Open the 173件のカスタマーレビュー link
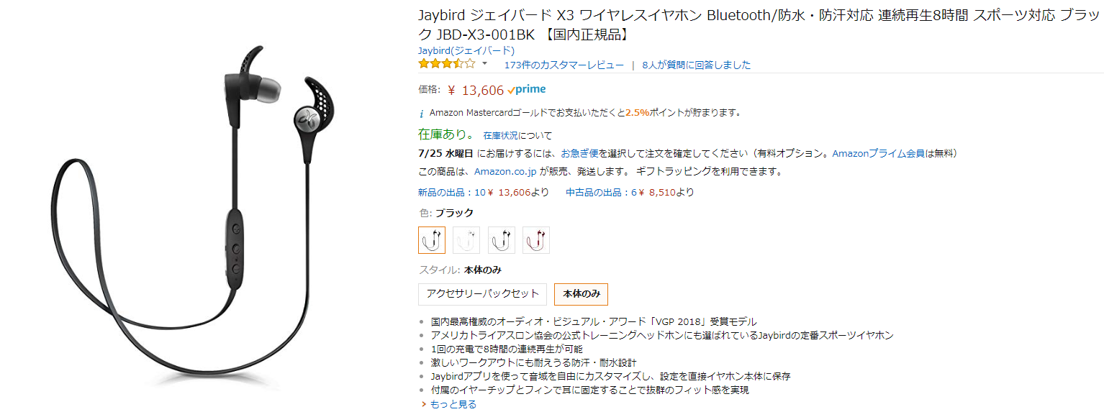Screen dimensions: 1104x412 pyautogui.click(x=564, y=65)
